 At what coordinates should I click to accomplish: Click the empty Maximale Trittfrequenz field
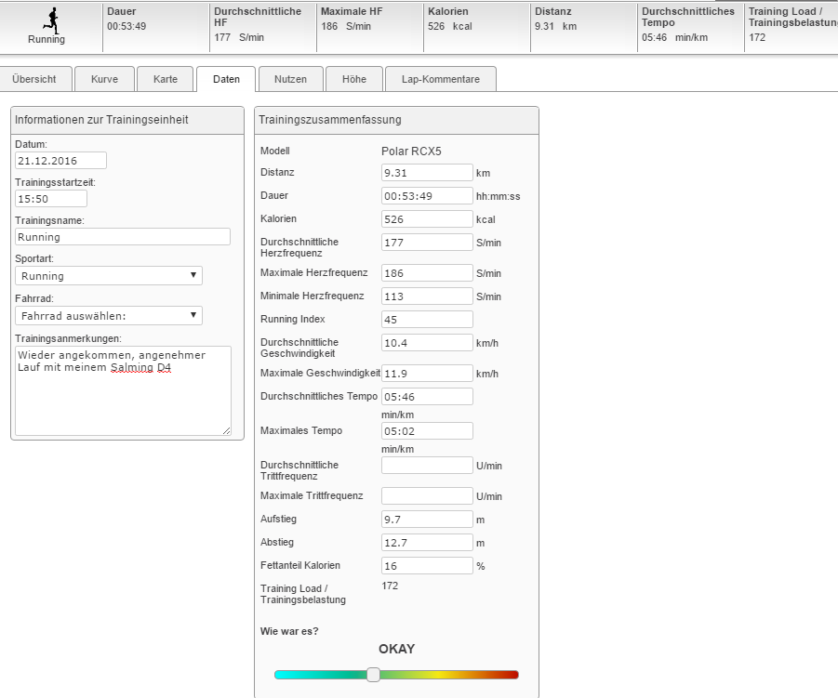click(x=427, y=496)
